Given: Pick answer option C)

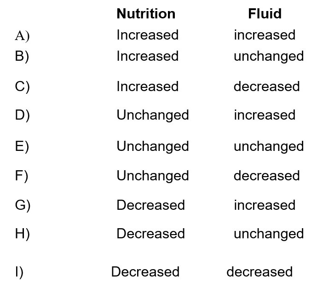Looking at the screenshot, I should tap(23, 86).
